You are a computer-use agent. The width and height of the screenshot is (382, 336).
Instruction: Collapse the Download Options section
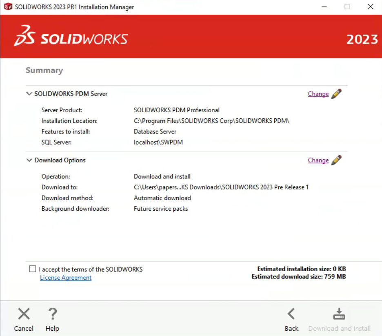(x=29, y=160)
